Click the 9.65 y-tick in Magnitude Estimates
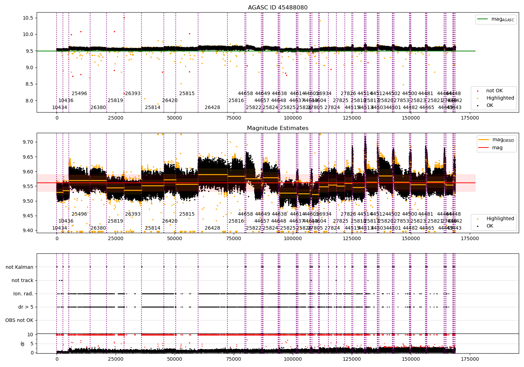The height and width of the screenshot is (367, 524). (x=28, y=157)
